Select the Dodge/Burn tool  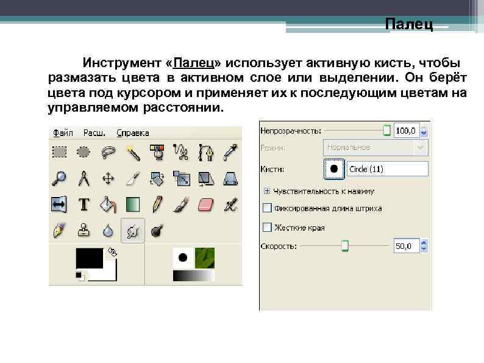[x=157, y=231]
